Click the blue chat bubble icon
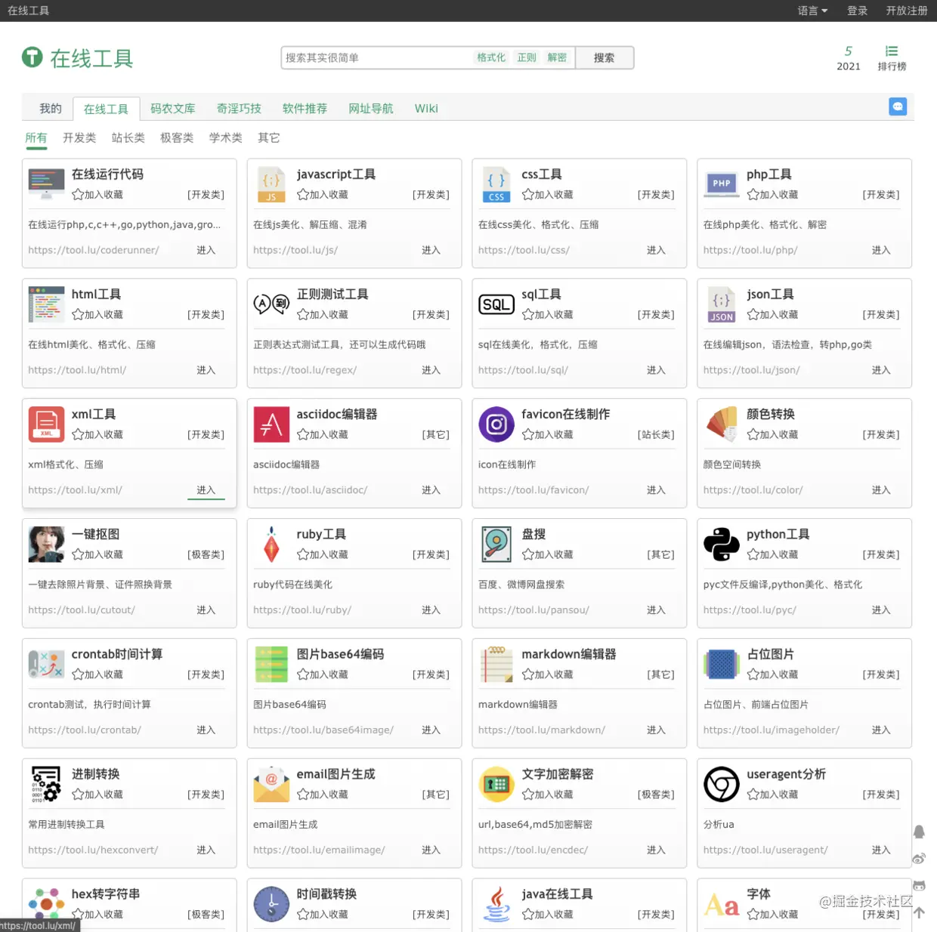937x932 pixels. coord(898,106)
